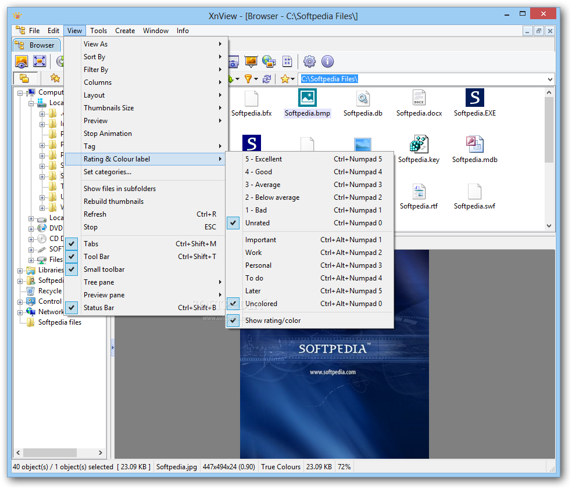Select the Softpedia.rtf file icon
The width and height of the screenshot is (572, 489).
pos(419,191)
